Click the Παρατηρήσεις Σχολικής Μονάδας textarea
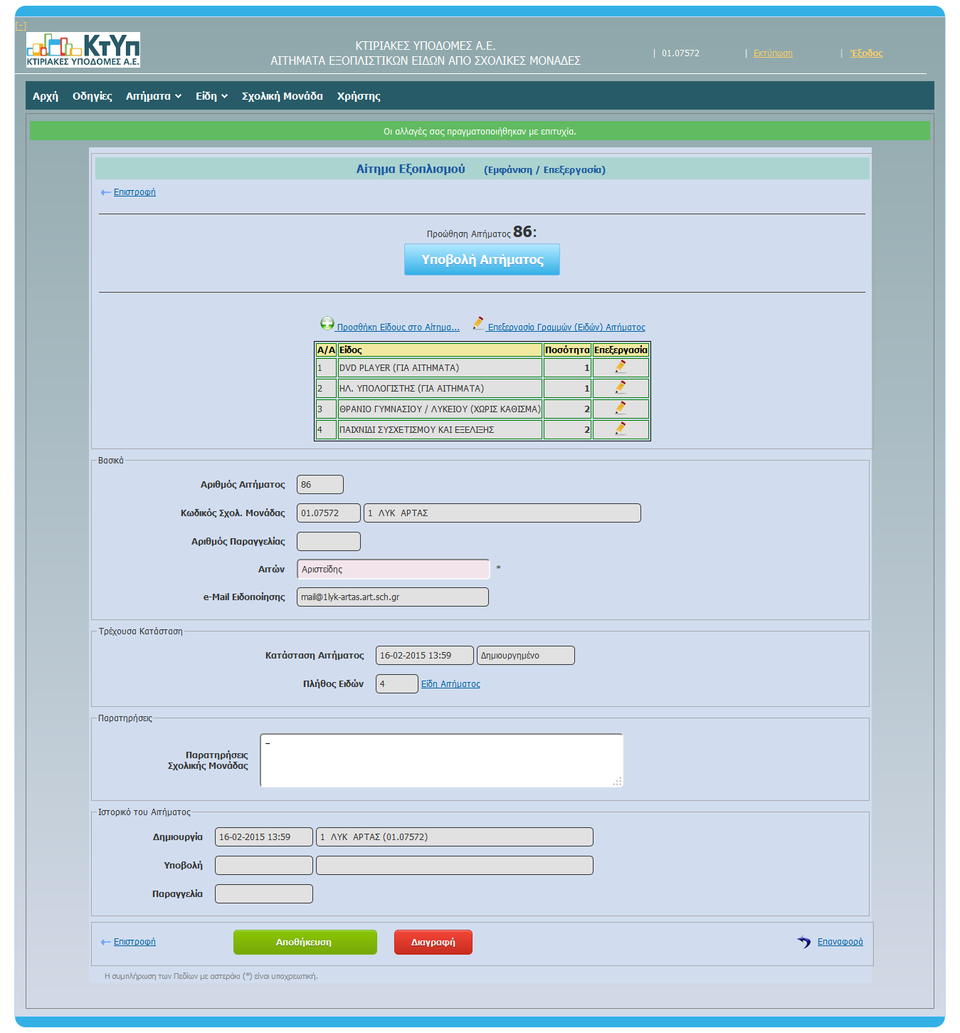Screen dimensions: 960x1033 coord(441,760)
